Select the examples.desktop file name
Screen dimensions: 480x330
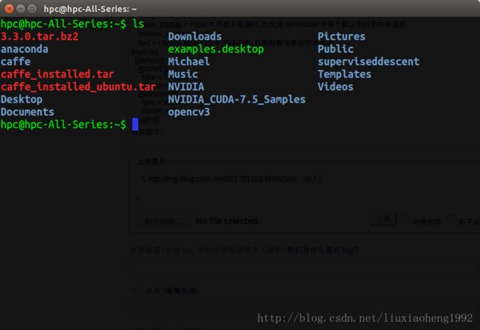coord(216,49)
